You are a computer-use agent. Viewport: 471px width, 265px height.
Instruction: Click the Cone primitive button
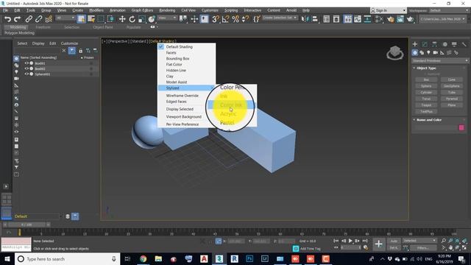point(451,79)
